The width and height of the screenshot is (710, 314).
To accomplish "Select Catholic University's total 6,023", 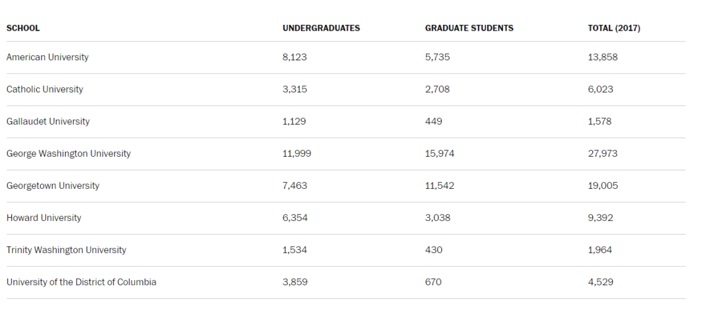I will [600, 89].
